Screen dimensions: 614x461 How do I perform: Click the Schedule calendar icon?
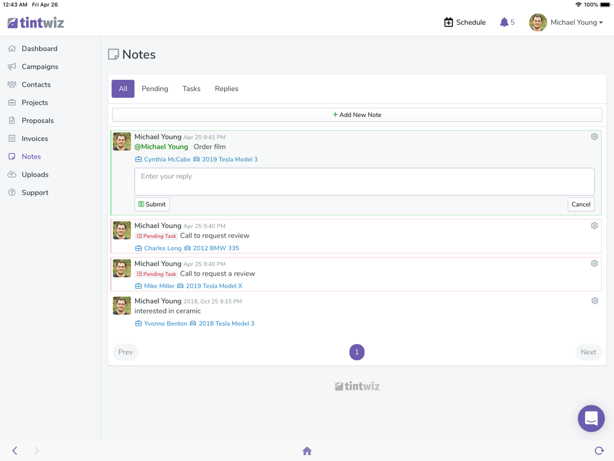coord(448,22)
